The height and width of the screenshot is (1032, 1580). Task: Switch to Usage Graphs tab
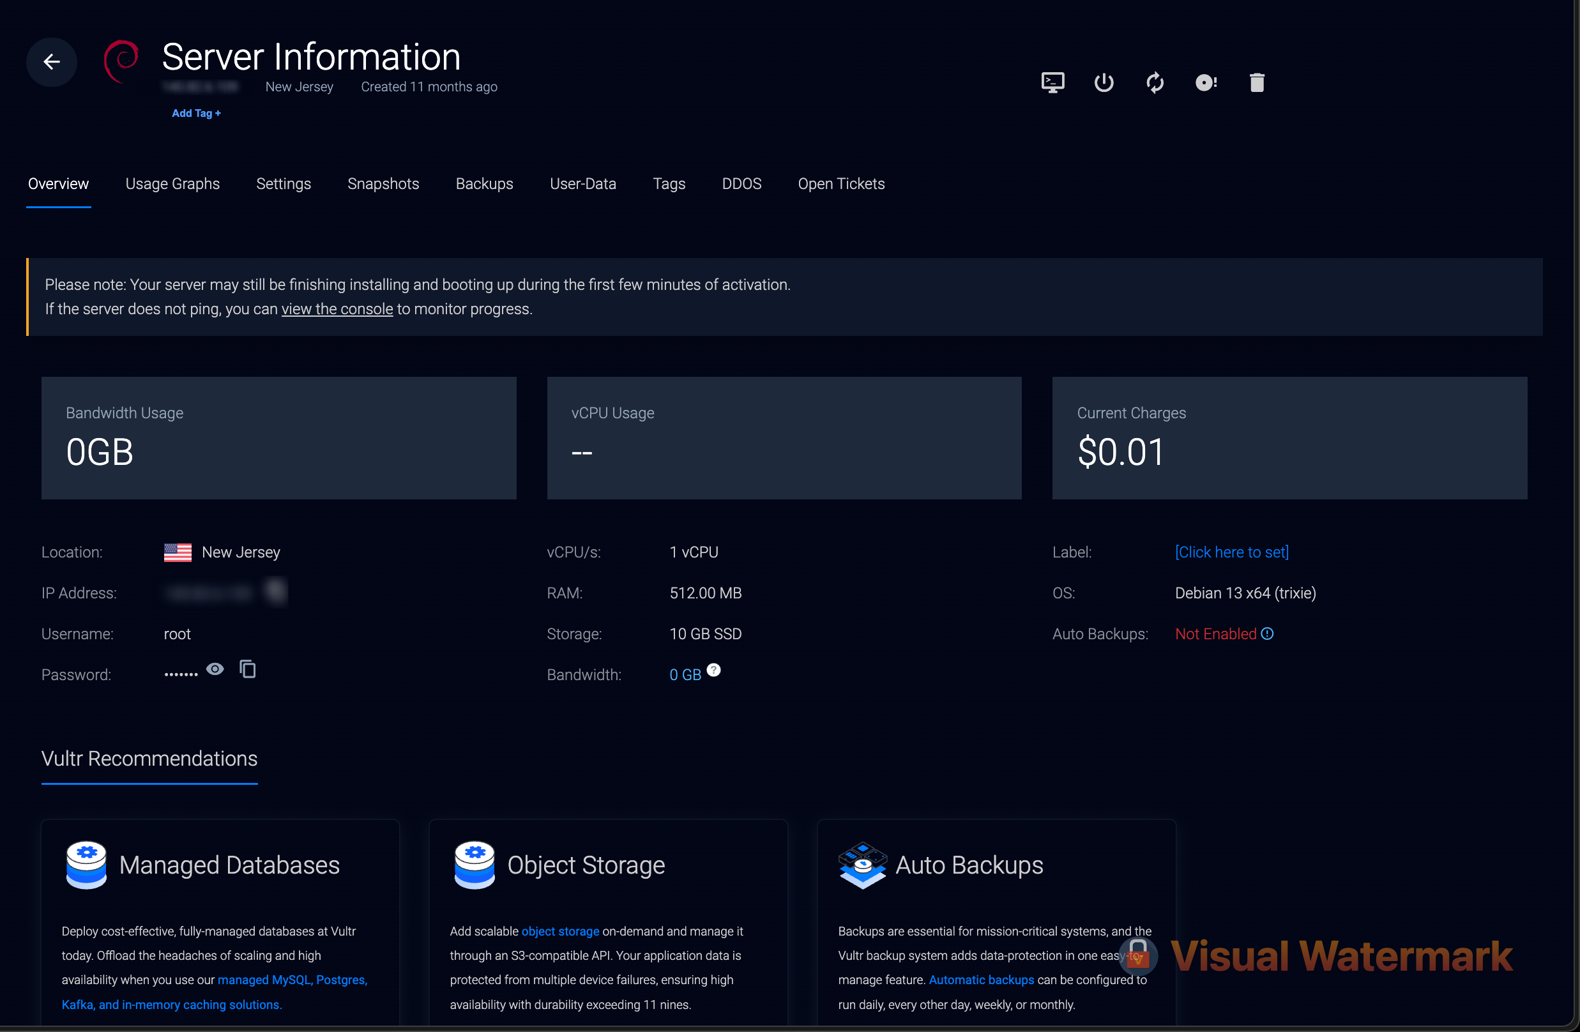pos(172,184)
